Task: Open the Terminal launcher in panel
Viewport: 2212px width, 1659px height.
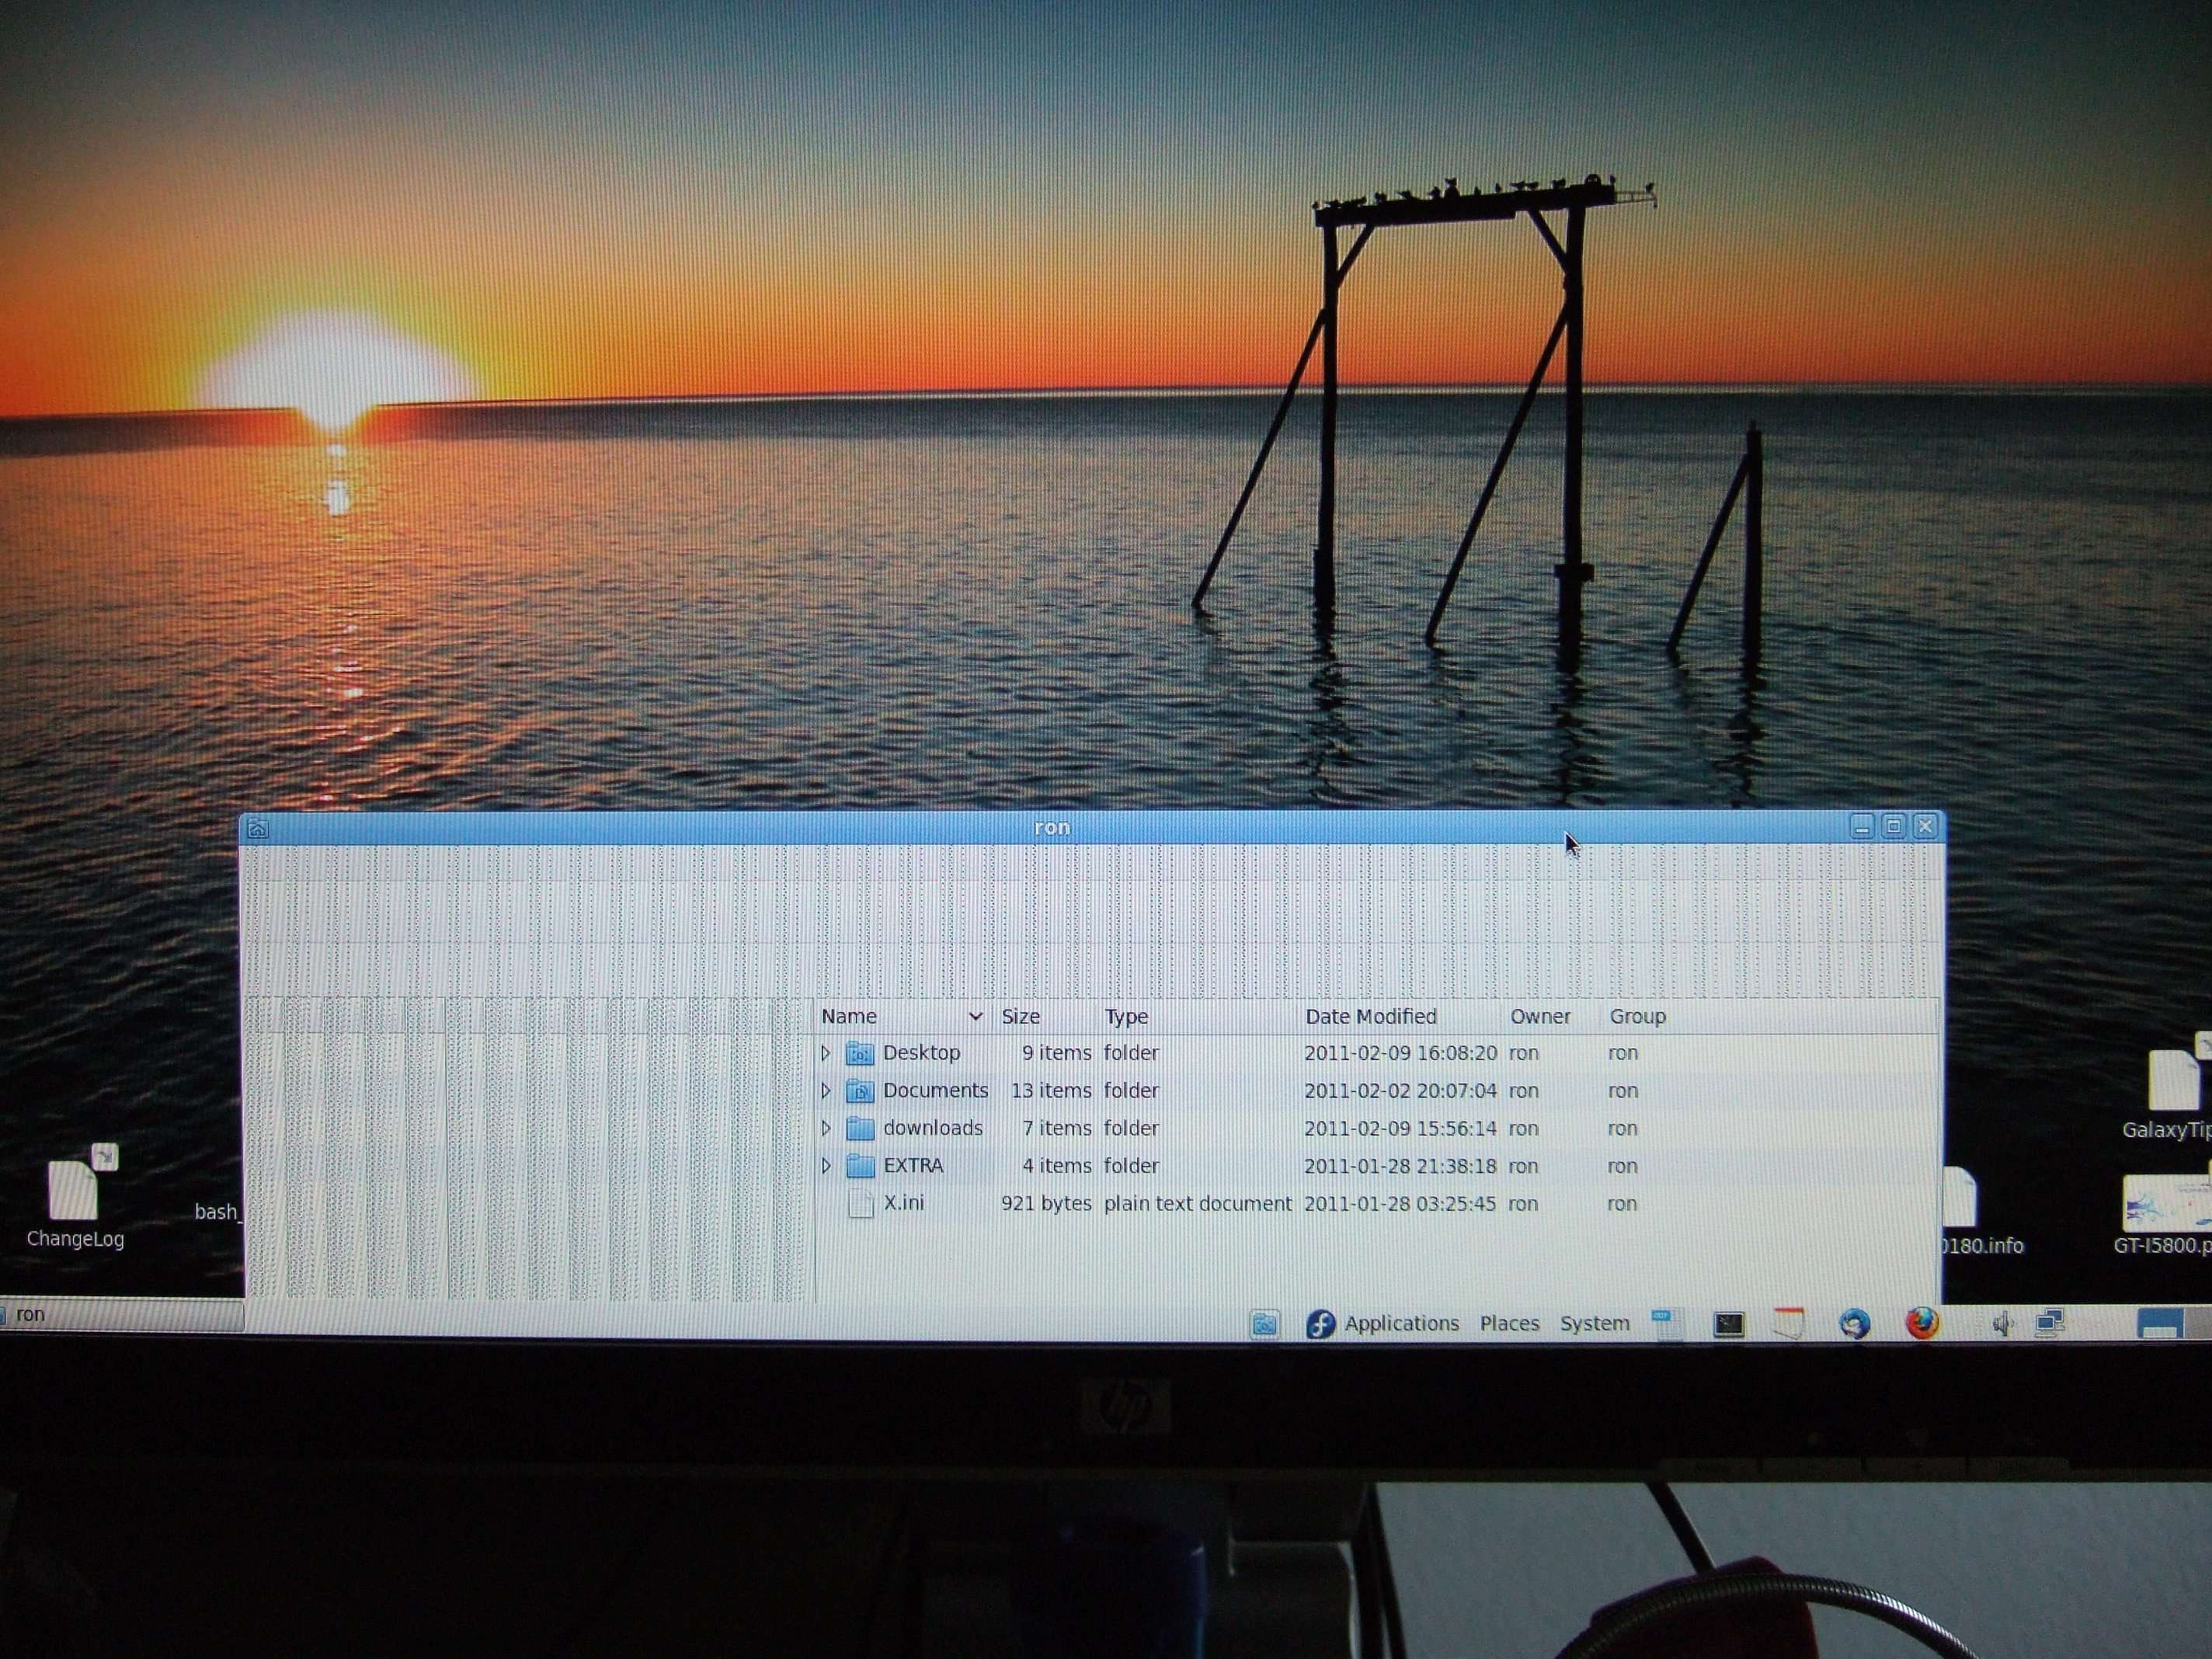Action: point(1728,1324)
